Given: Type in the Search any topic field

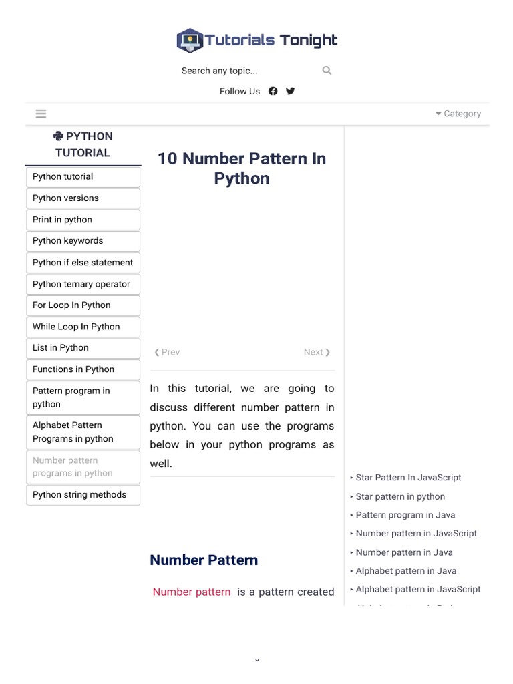Looking at the screenshot, I should coord(247,71).
